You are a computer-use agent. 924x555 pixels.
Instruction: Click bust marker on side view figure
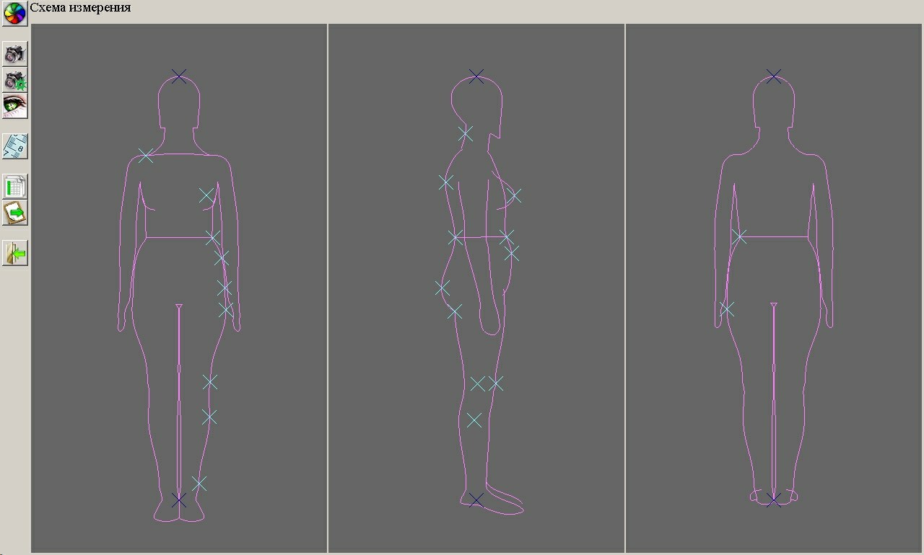point(513,195)
